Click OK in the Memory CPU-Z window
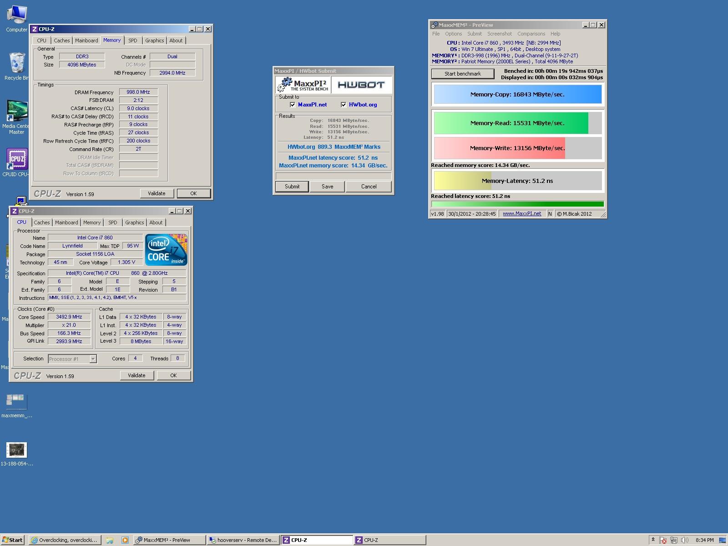 [x=193, y=193]
